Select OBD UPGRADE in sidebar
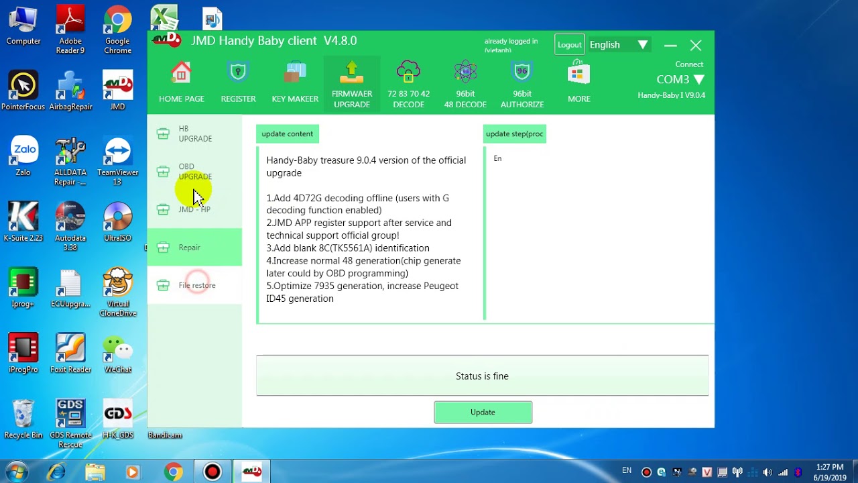The width and height of the screenshot is (858, 483). point(194,172)
